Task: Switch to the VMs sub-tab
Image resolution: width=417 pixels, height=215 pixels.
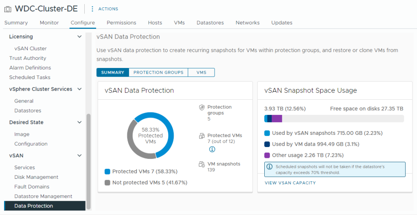Action: (201, 72)
